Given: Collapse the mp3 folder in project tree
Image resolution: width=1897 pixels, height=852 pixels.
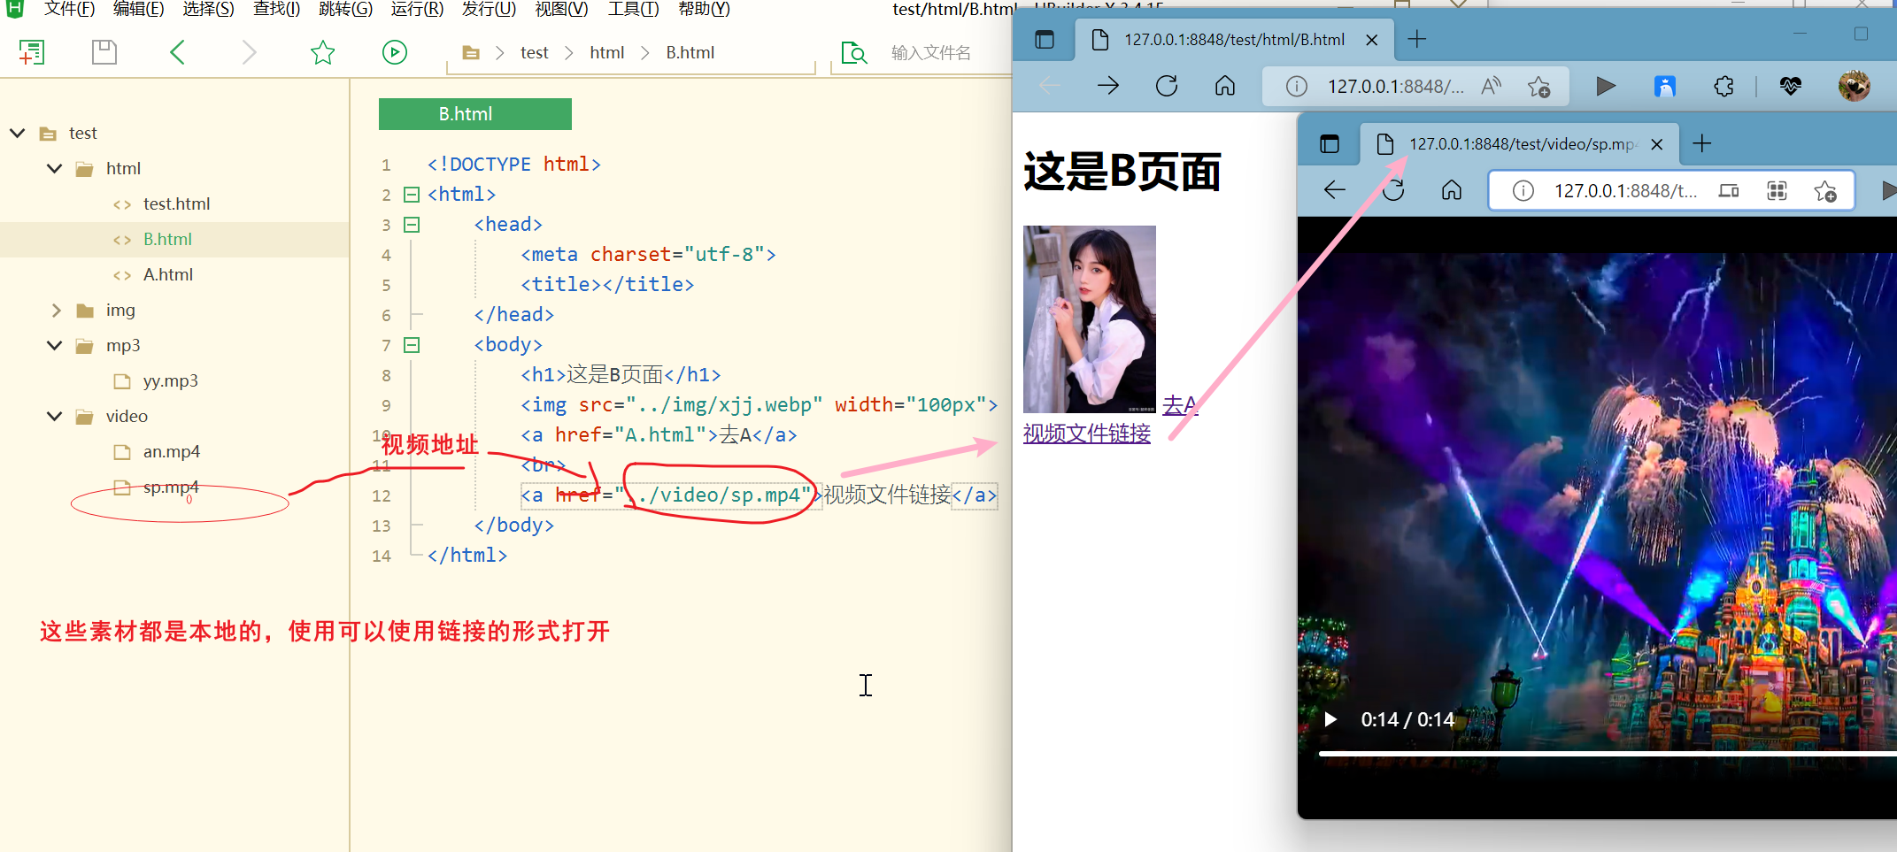Looking at the screenshot, I should (55, 345).
